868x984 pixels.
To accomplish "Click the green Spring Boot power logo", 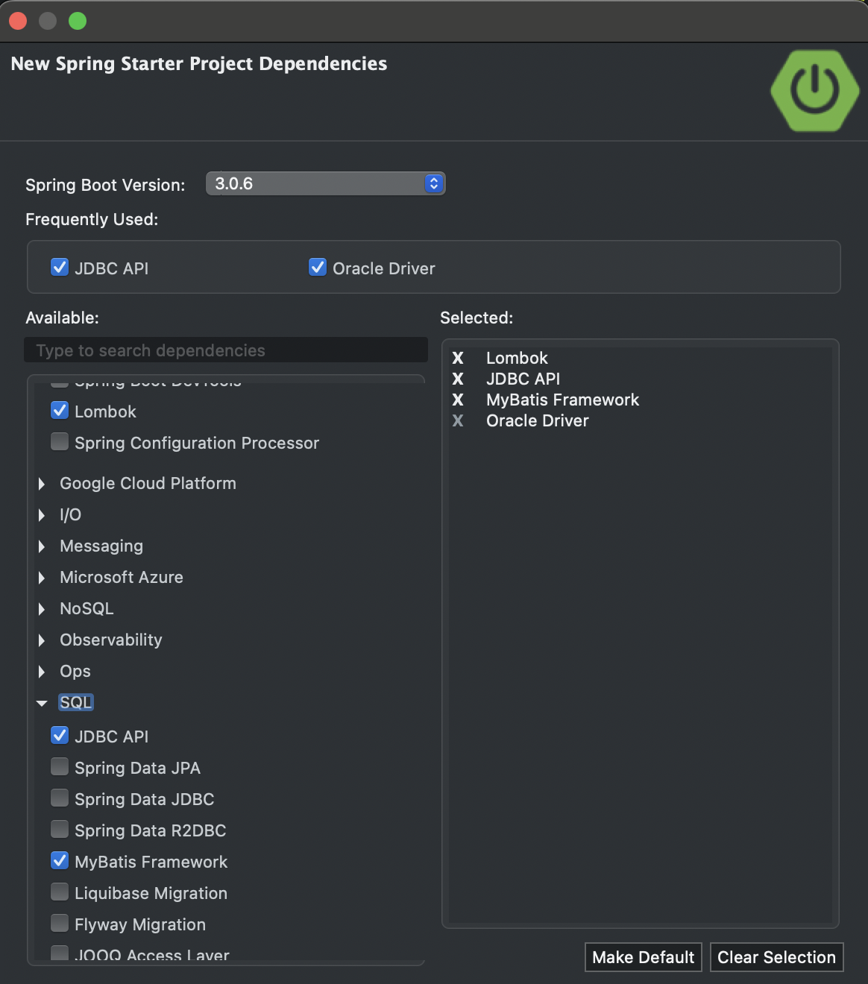I will pos(815,90).
